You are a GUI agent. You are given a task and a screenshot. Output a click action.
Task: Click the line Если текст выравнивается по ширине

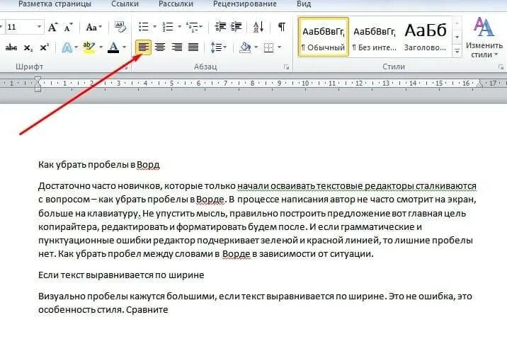click(121, 275)
